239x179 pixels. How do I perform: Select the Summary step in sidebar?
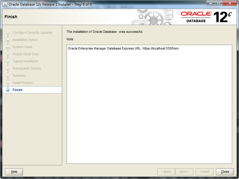tap(19, 75)
